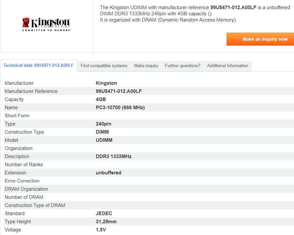294x235 pixels.
Task: Click the Construction Type label
Action: 24,132
